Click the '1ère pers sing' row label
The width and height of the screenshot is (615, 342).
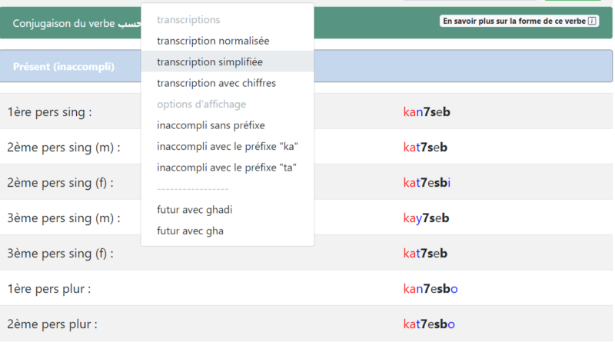(50, 112)
